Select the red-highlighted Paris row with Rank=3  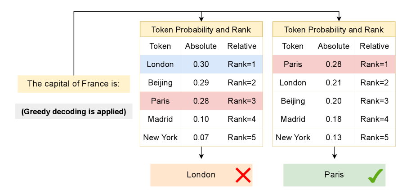point(201,101)
